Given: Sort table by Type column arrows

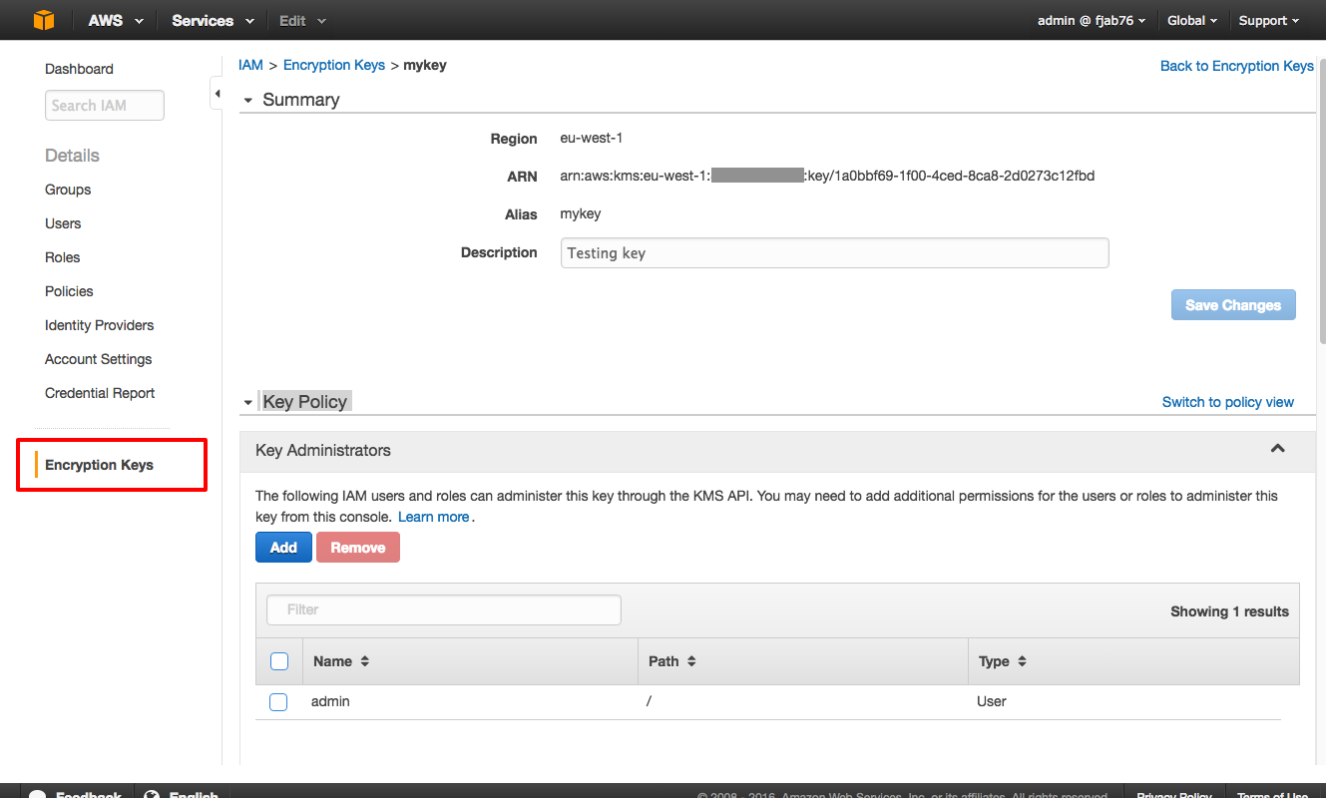Looking at the screenshot, I should click(1022, 661).
